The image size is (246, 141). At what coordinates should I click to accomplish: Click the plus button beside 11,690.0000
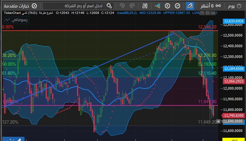click(218, 121)
